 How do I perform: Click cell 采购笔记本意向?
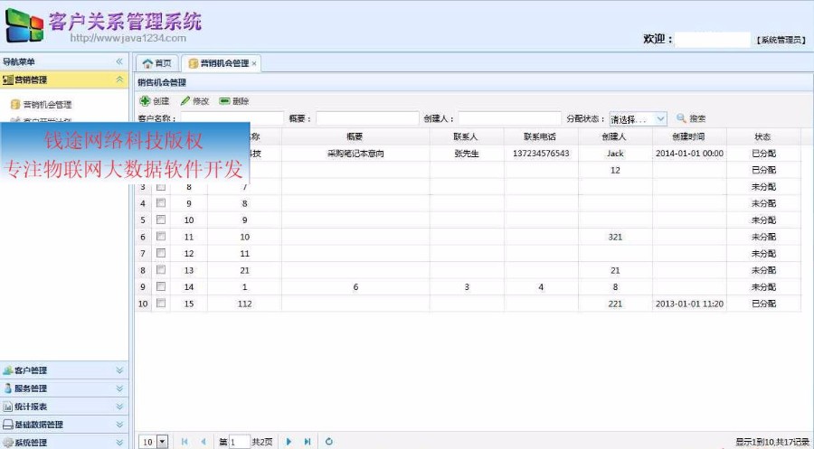tap(355, 154)
